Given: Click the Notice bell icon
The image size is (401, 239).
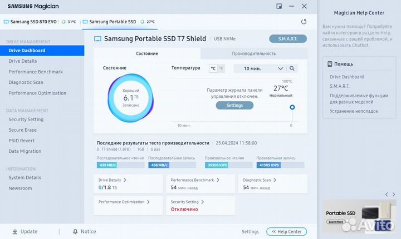Looking at the screenshot, I should point(75,231).
